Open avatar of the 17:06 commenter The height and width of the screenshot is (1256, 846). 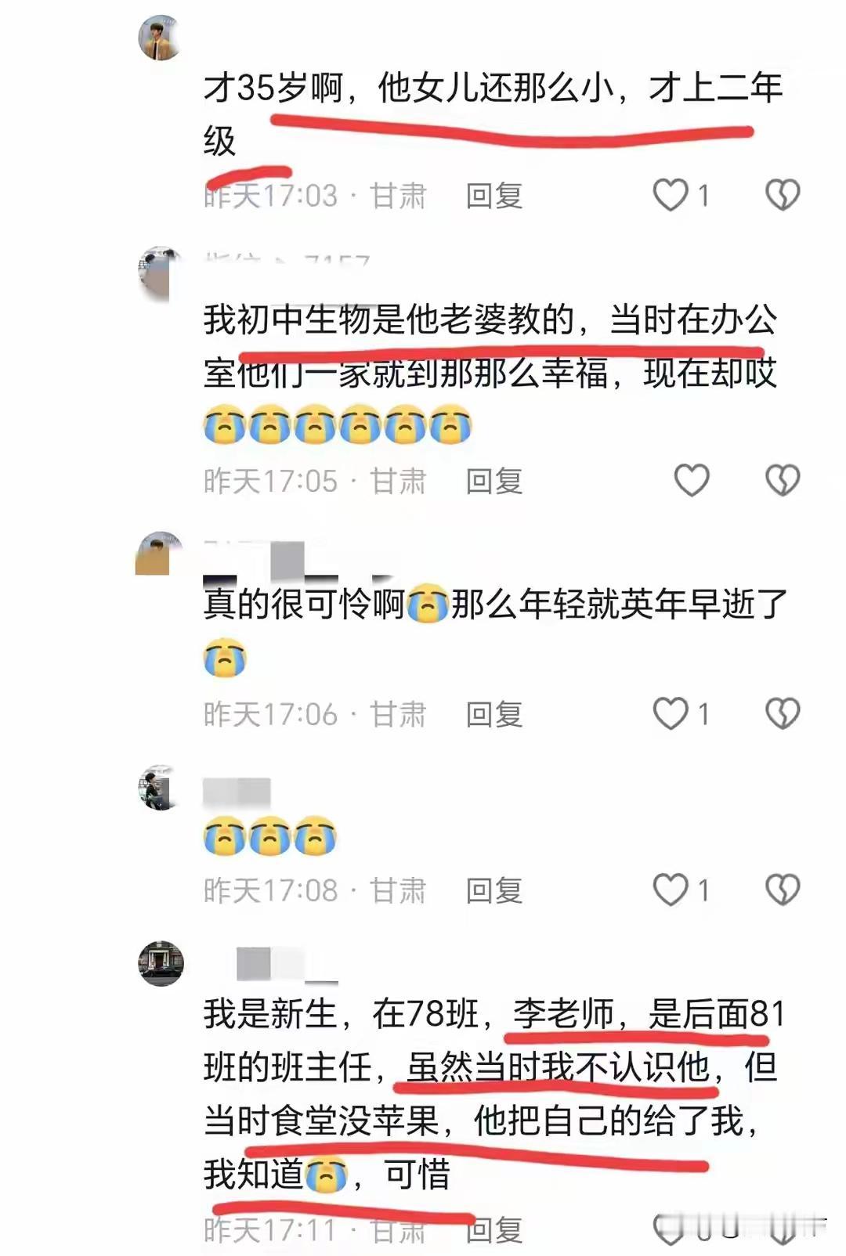click(x=159, y=553)
